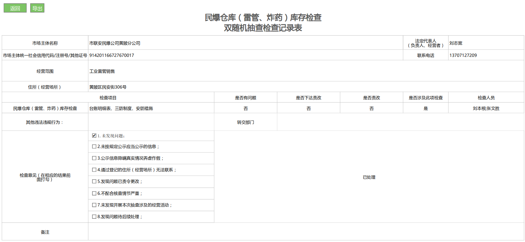Click 是否下达责改 column header

pos(308,98)
